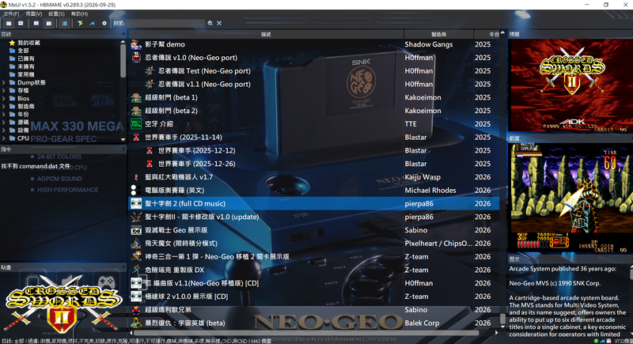Toggle the 漢 Chinese names toolbar button

(x=65, y=24)
